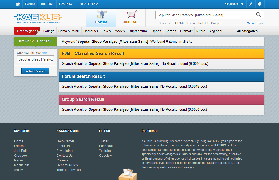
Task: Open Forum link in footer Navigation
Action: [x=19, y=146]
